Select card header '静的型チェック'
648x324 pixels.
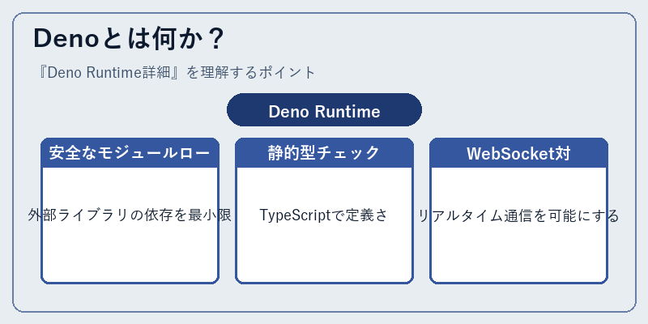[x=325, y=153]
